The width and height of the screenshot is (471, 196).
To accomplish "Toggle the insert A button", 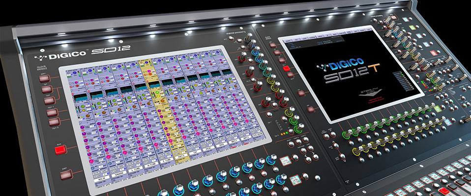I will click(299, 142).
